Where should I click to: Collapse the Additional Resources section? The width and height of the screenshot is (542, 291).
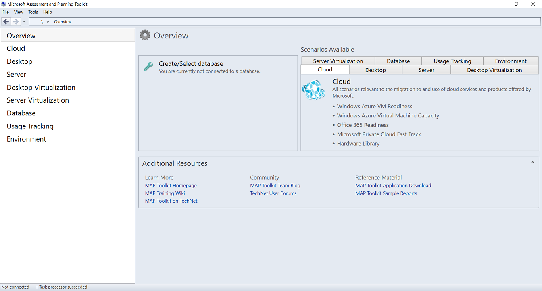(x=532, y=163)
